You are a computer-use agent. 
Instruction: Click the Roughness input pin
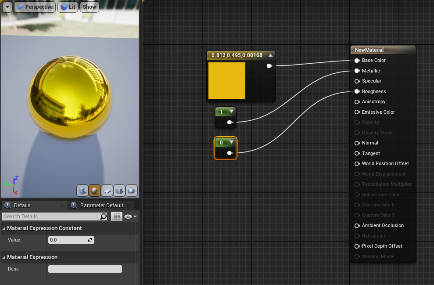pyautogui.click(x=357, y=91)
